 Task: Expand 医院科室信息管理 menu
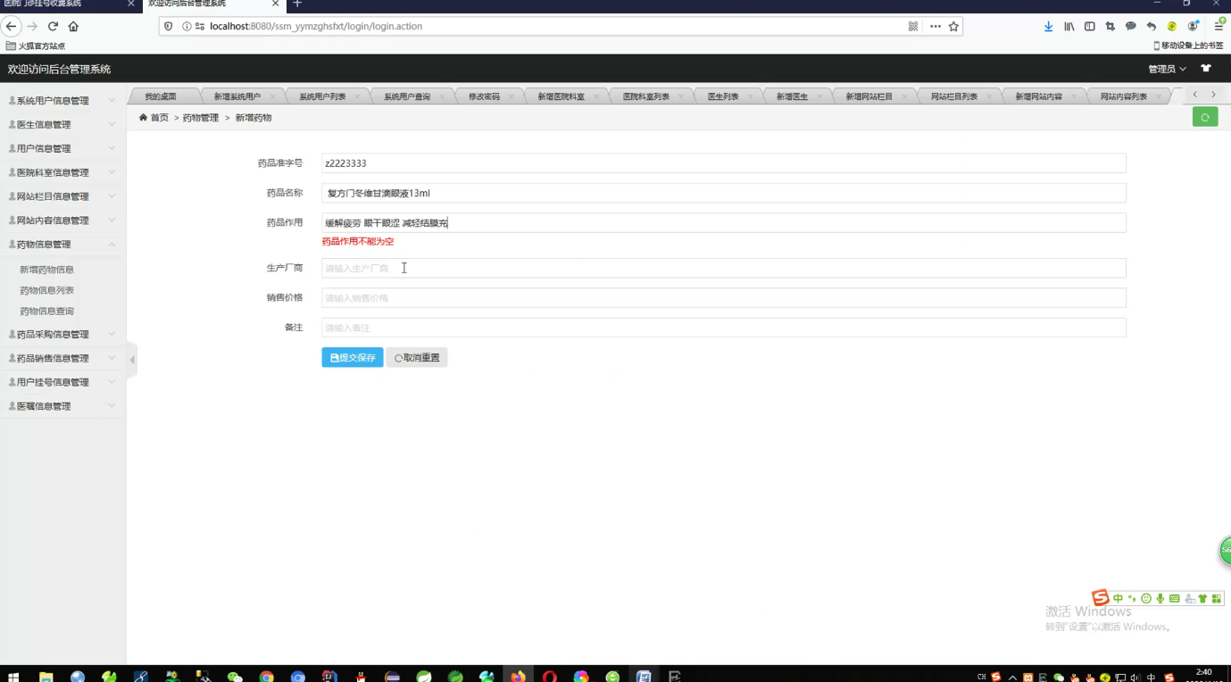click(62, 172)
